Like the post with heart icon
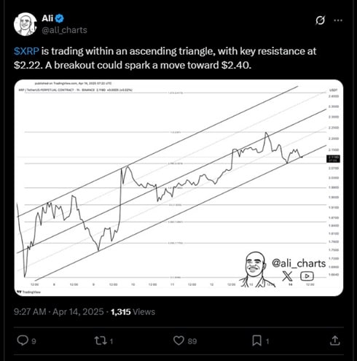The height and width of the screenshot is (361, 357). point(178,341)
